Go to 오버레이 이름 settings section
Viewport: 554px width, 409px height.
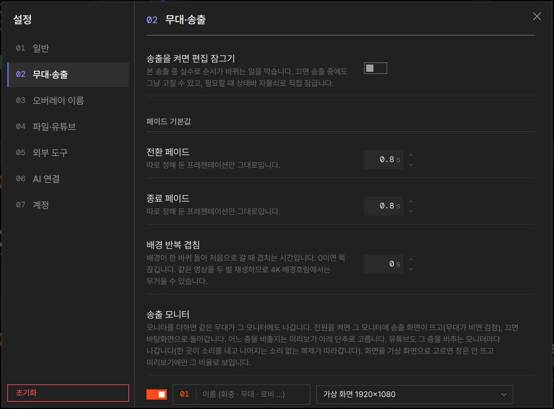(x=68, y=100)
